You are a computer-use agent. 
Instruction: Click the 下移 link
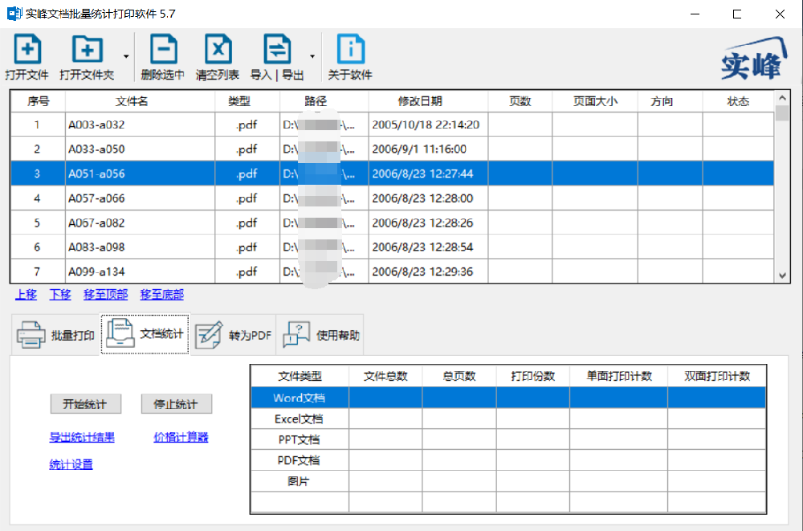[60, 294]
